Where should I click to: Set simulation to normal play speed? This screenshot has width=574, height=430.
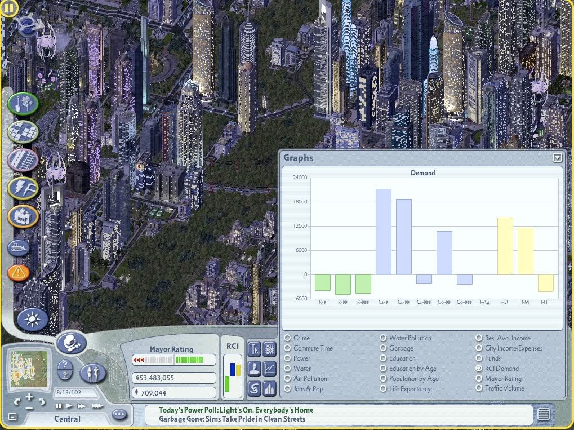[69, 406]
